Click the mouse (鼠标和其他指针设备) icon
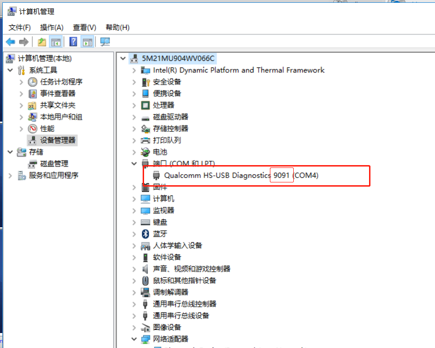This screenshot has height=348, width=435. [x=145, y=281]
